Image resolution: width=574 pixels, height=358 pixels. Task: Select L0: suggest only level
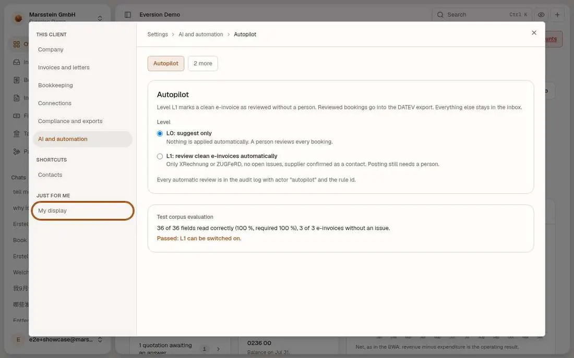pyautogui.click(x=160, y=133)
